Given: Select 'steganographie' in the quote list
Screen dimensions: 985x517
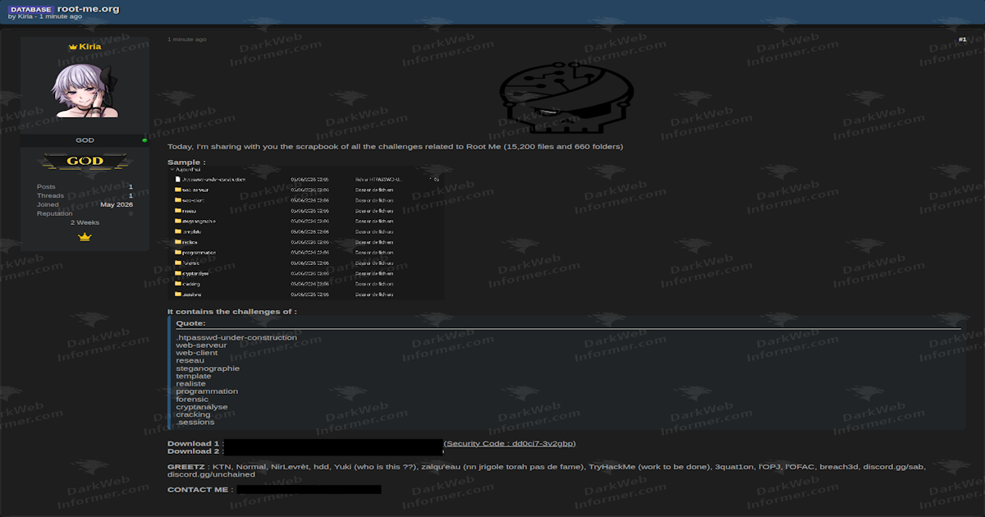Looking at the screenshot, I should point(208,368).
